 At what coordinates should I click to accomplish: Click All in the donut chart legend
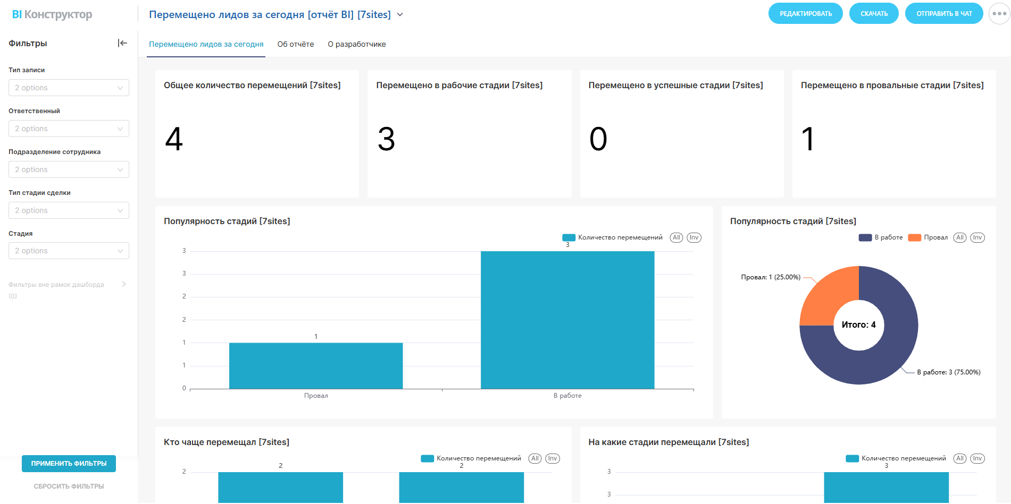point(959,237)
